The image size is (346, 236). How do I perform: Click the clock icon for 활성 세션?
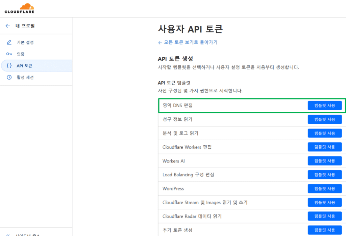(9, 77)
